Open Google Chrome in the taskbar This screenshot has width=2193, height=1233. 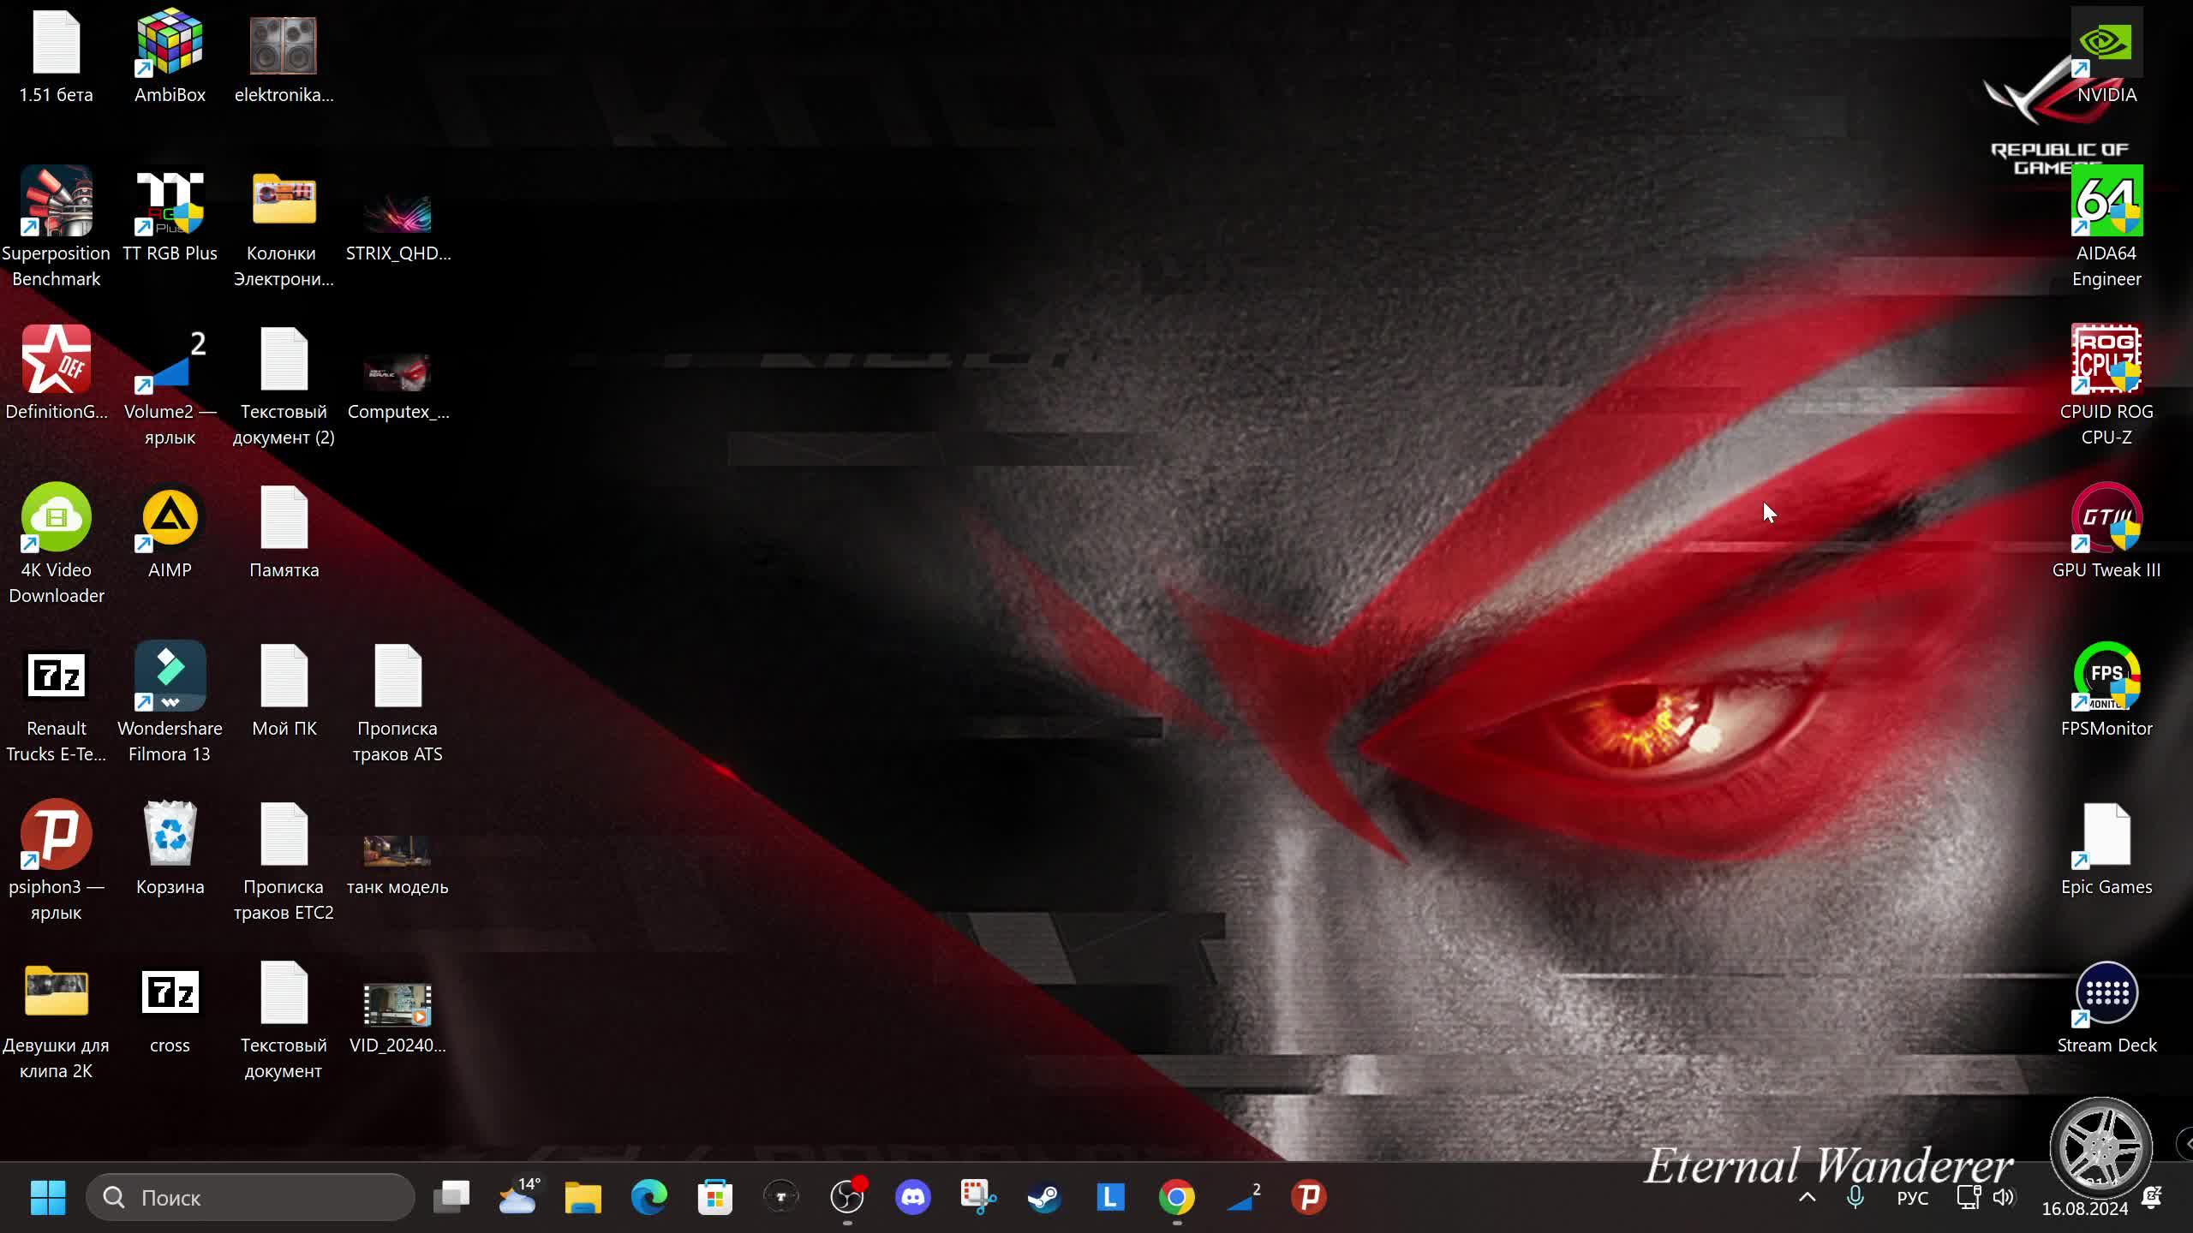click(1176, 1197)
